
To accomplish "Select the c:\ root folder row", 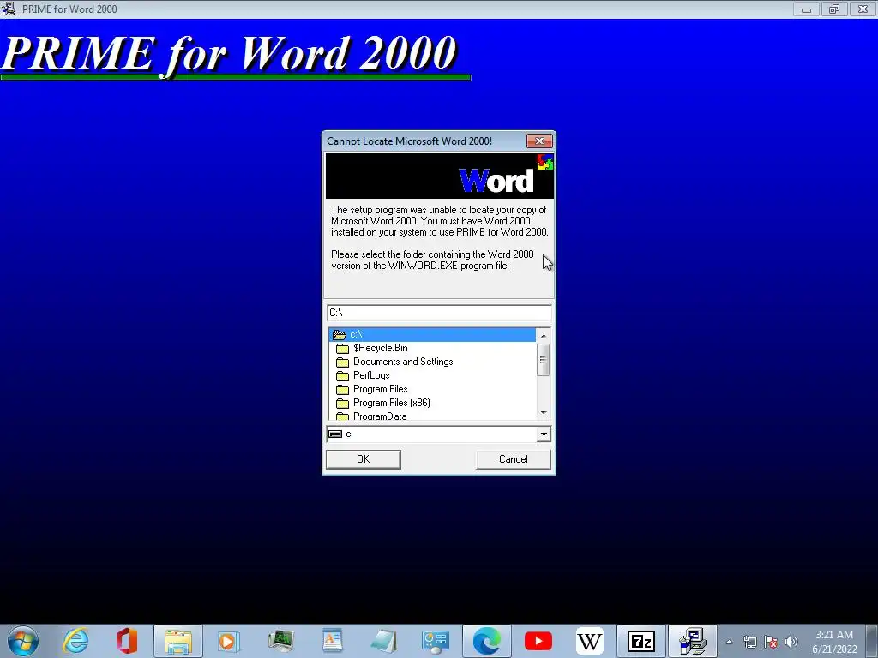I will click(432, 335).
